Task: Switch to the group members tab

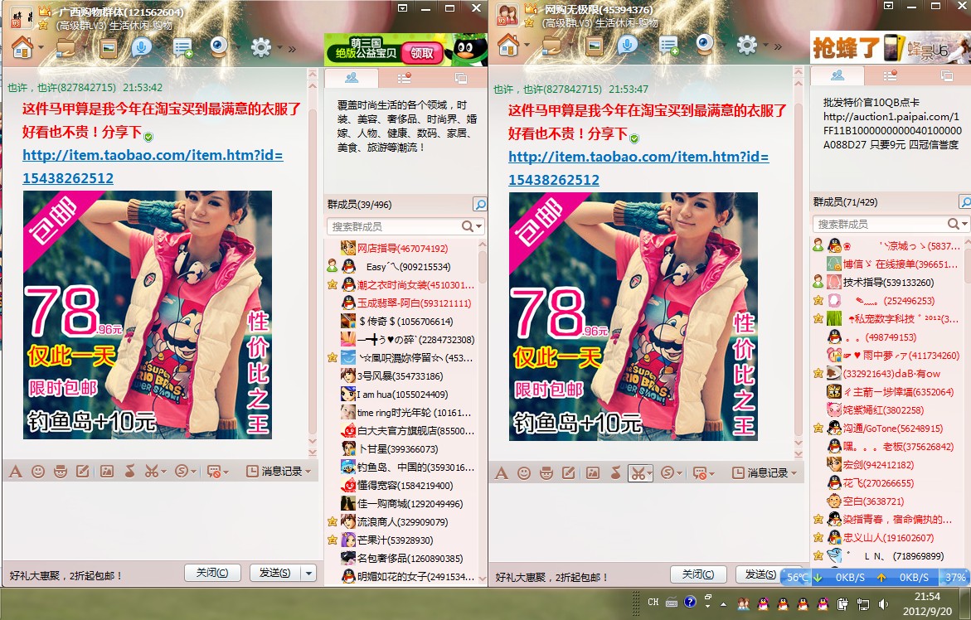Action: (352, 77)
